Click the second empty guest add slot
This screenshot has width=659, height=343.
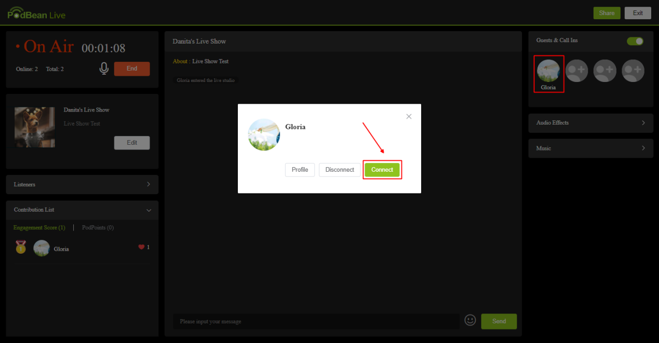[x=604, y=70]
